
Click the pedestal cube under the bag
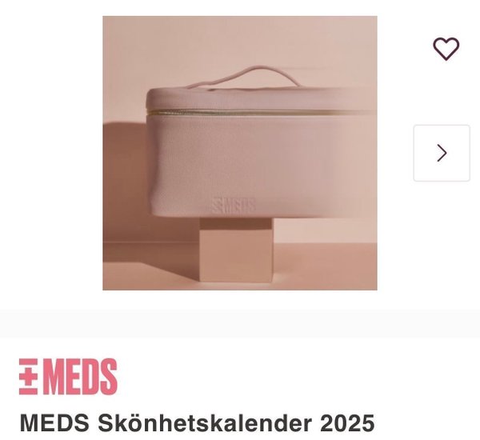(x=236, y=250)
